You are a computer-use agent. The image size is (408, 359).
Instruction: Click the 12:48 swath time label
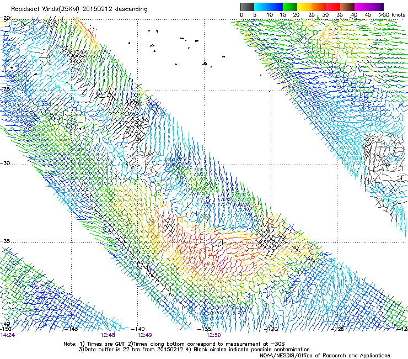pos(108,335)
